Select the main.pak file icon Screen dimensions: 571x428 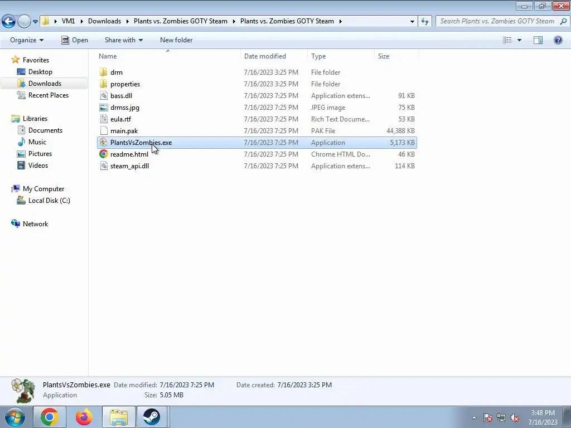click(103, 130)
